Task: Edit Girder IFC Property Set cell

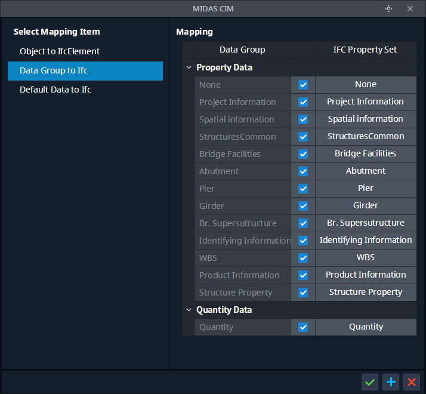Action: tap(366, 206)
